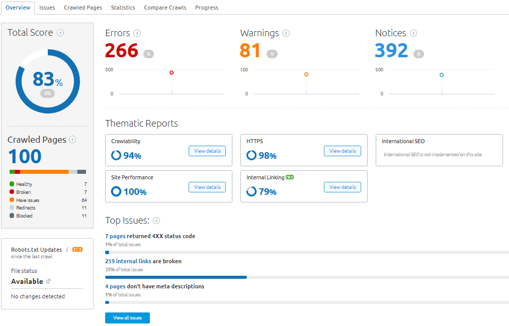
Task: Click info icon beside Notices heading
Action: tap(413, 33)
